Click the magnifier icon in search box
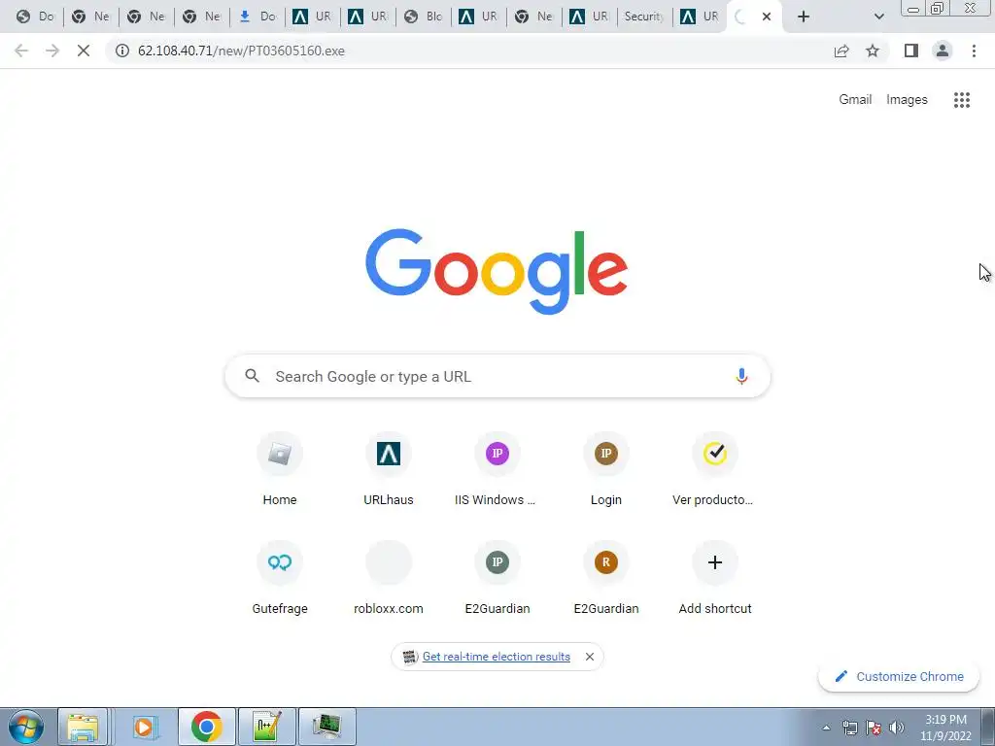This screenshot has height=746, width=995. pos(252,376)
